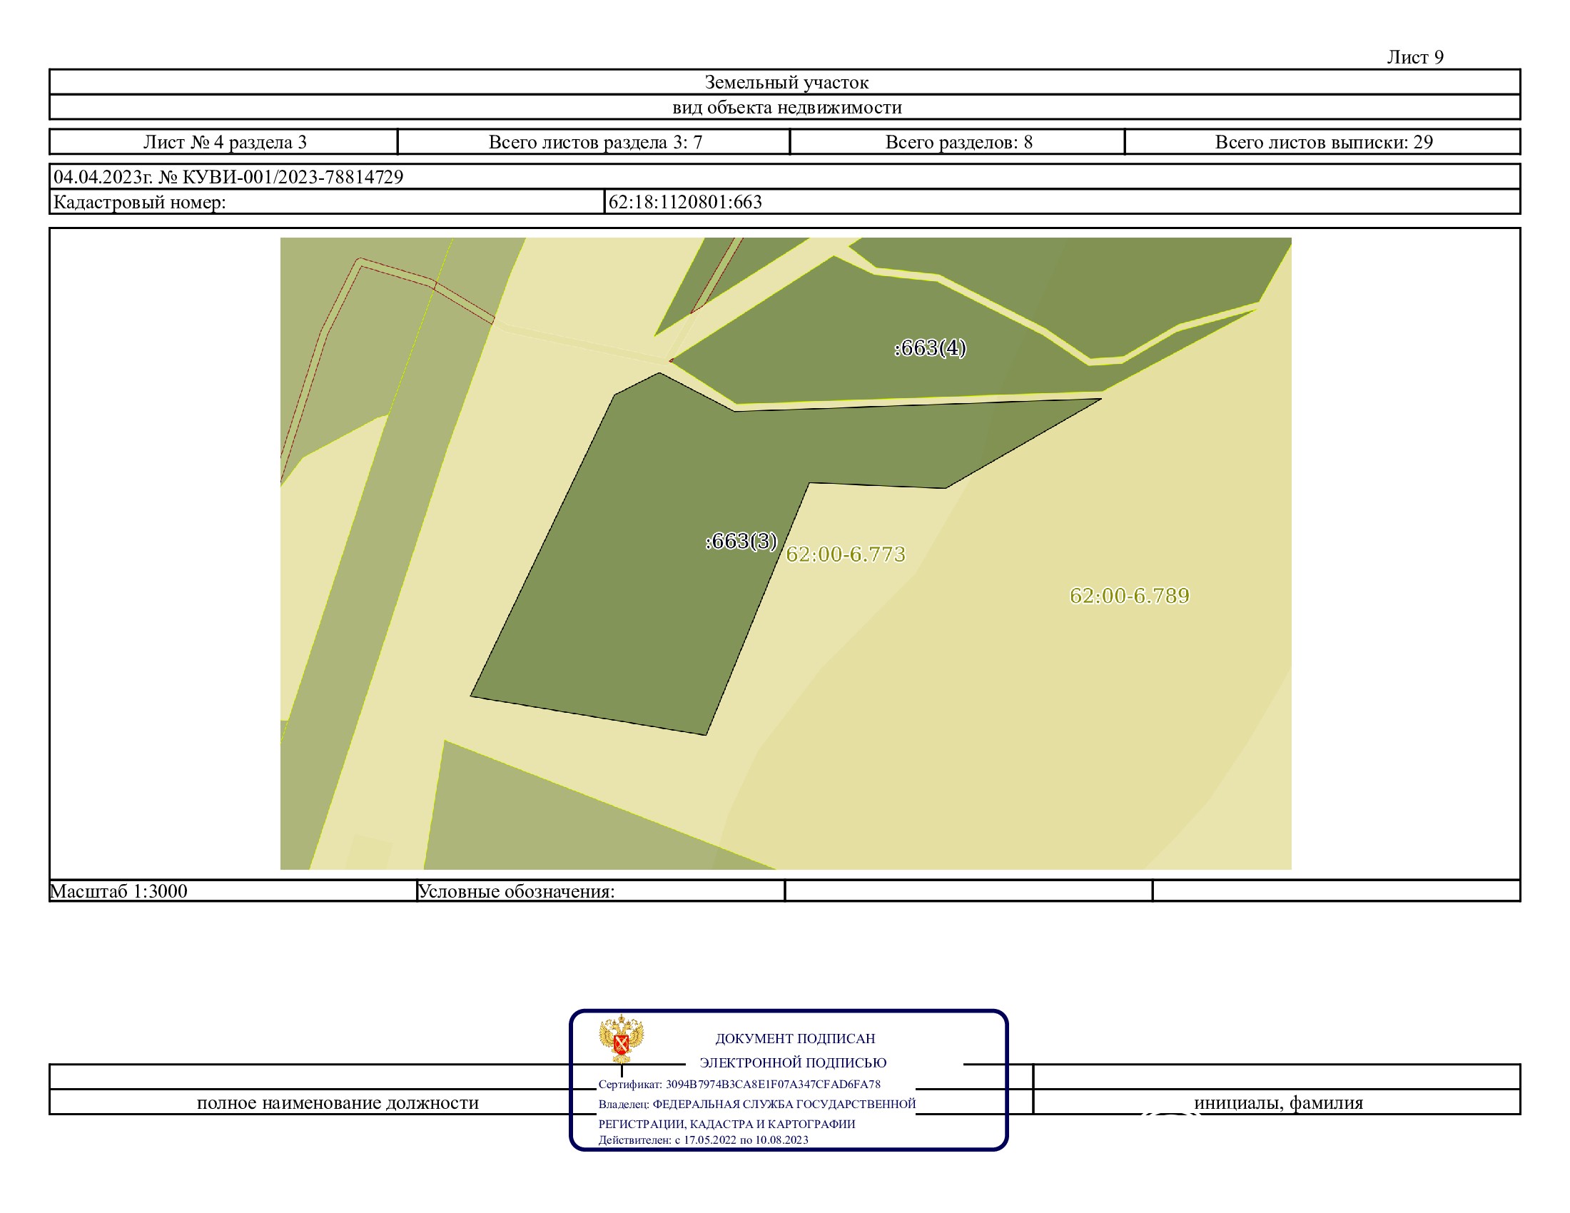This screenshot has height=1213, width=1570.
Task: Click 'ДОКУМЕНТ ПОДПИСАН' stamp heading
Action: 795,1038
